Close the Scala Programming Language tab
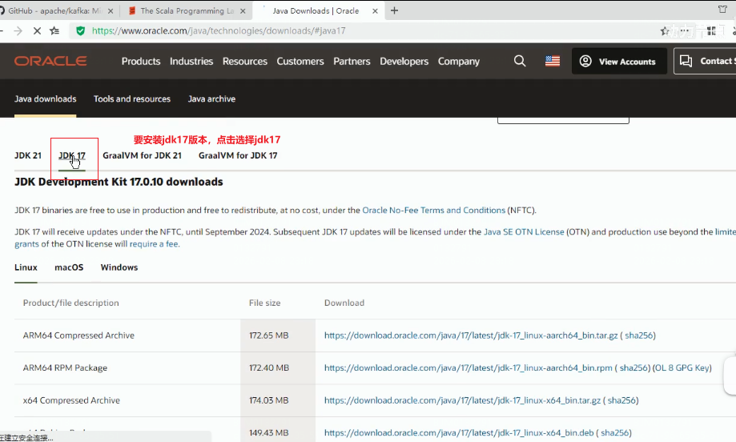The image size is (736, 442). coord(243,10)
